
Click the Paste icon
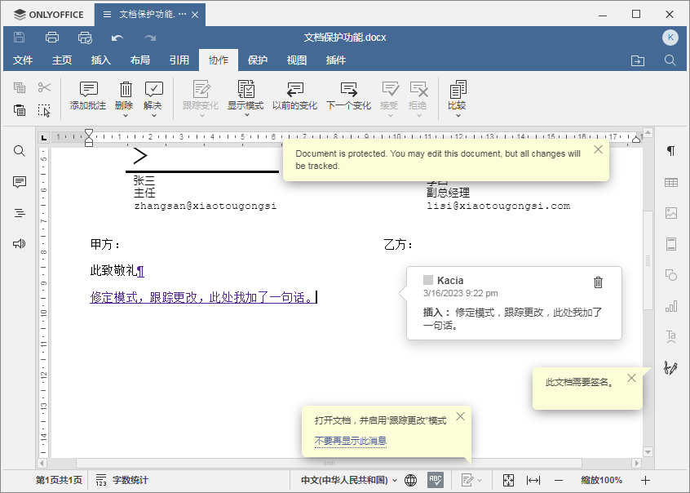point(20,109)
